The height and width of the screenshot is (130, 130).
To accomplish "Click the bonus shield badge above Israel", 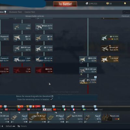I will (x=95, y=107).
